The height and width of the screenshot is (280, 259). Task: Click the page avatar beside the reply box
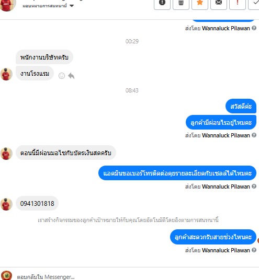coord(6,275)
